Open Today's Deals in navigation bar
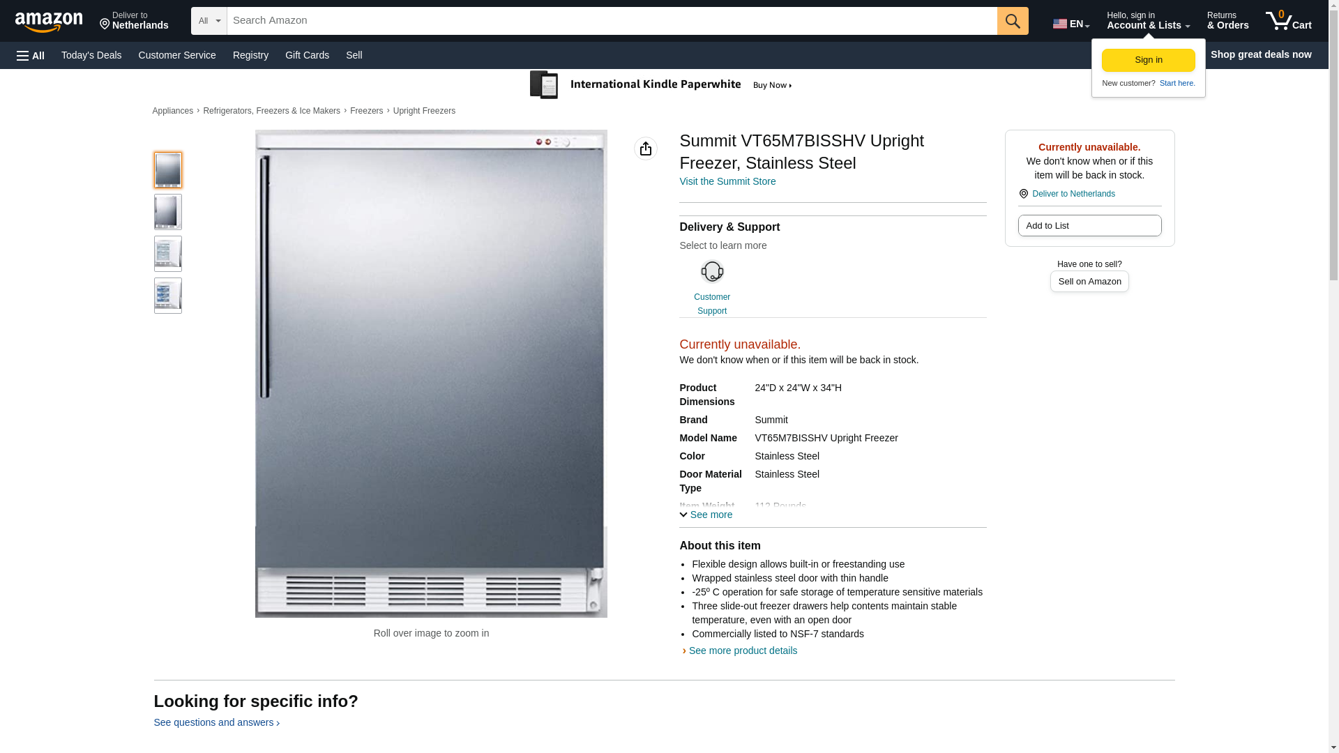 [x=91, y=55]
